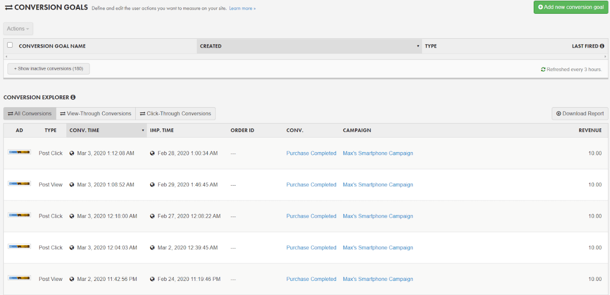Sort by Conversion Goal Name column
The image size is (610, 295).
coord(52,46)
